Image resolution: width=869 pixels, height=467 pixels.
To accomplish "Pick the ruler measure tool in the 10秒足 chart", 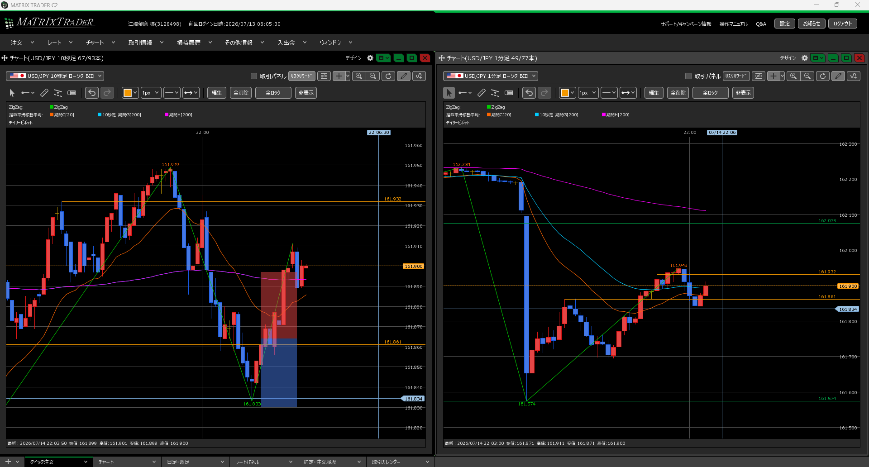I will (x=44, y=93).
